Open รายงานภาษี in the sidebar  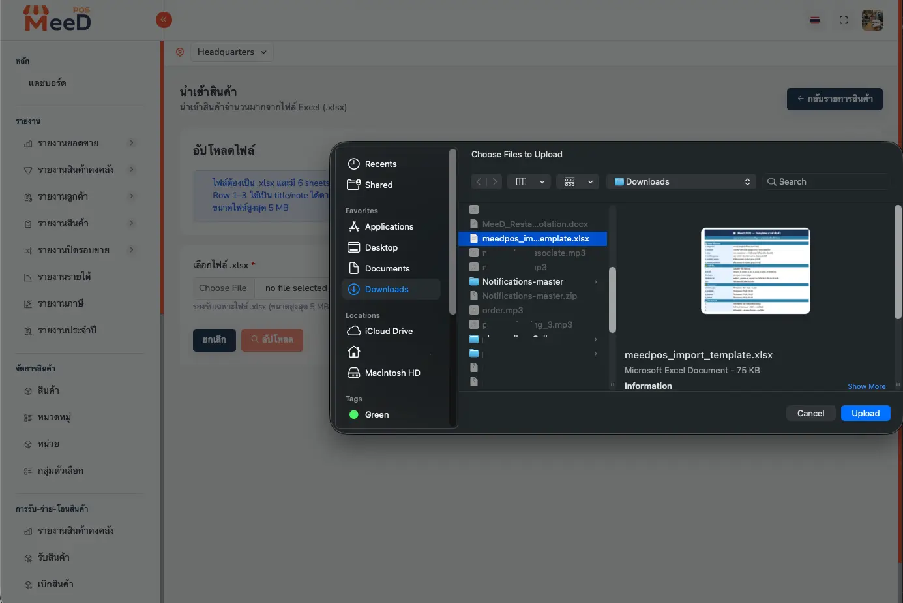tap(61, 303)
